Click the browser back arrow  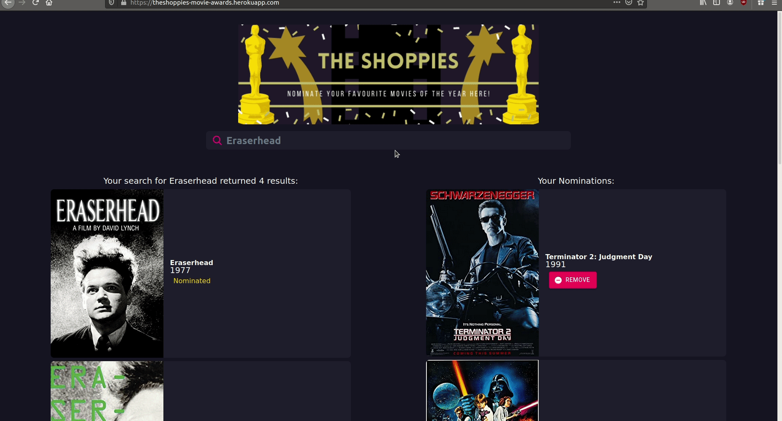click(8, 3)
